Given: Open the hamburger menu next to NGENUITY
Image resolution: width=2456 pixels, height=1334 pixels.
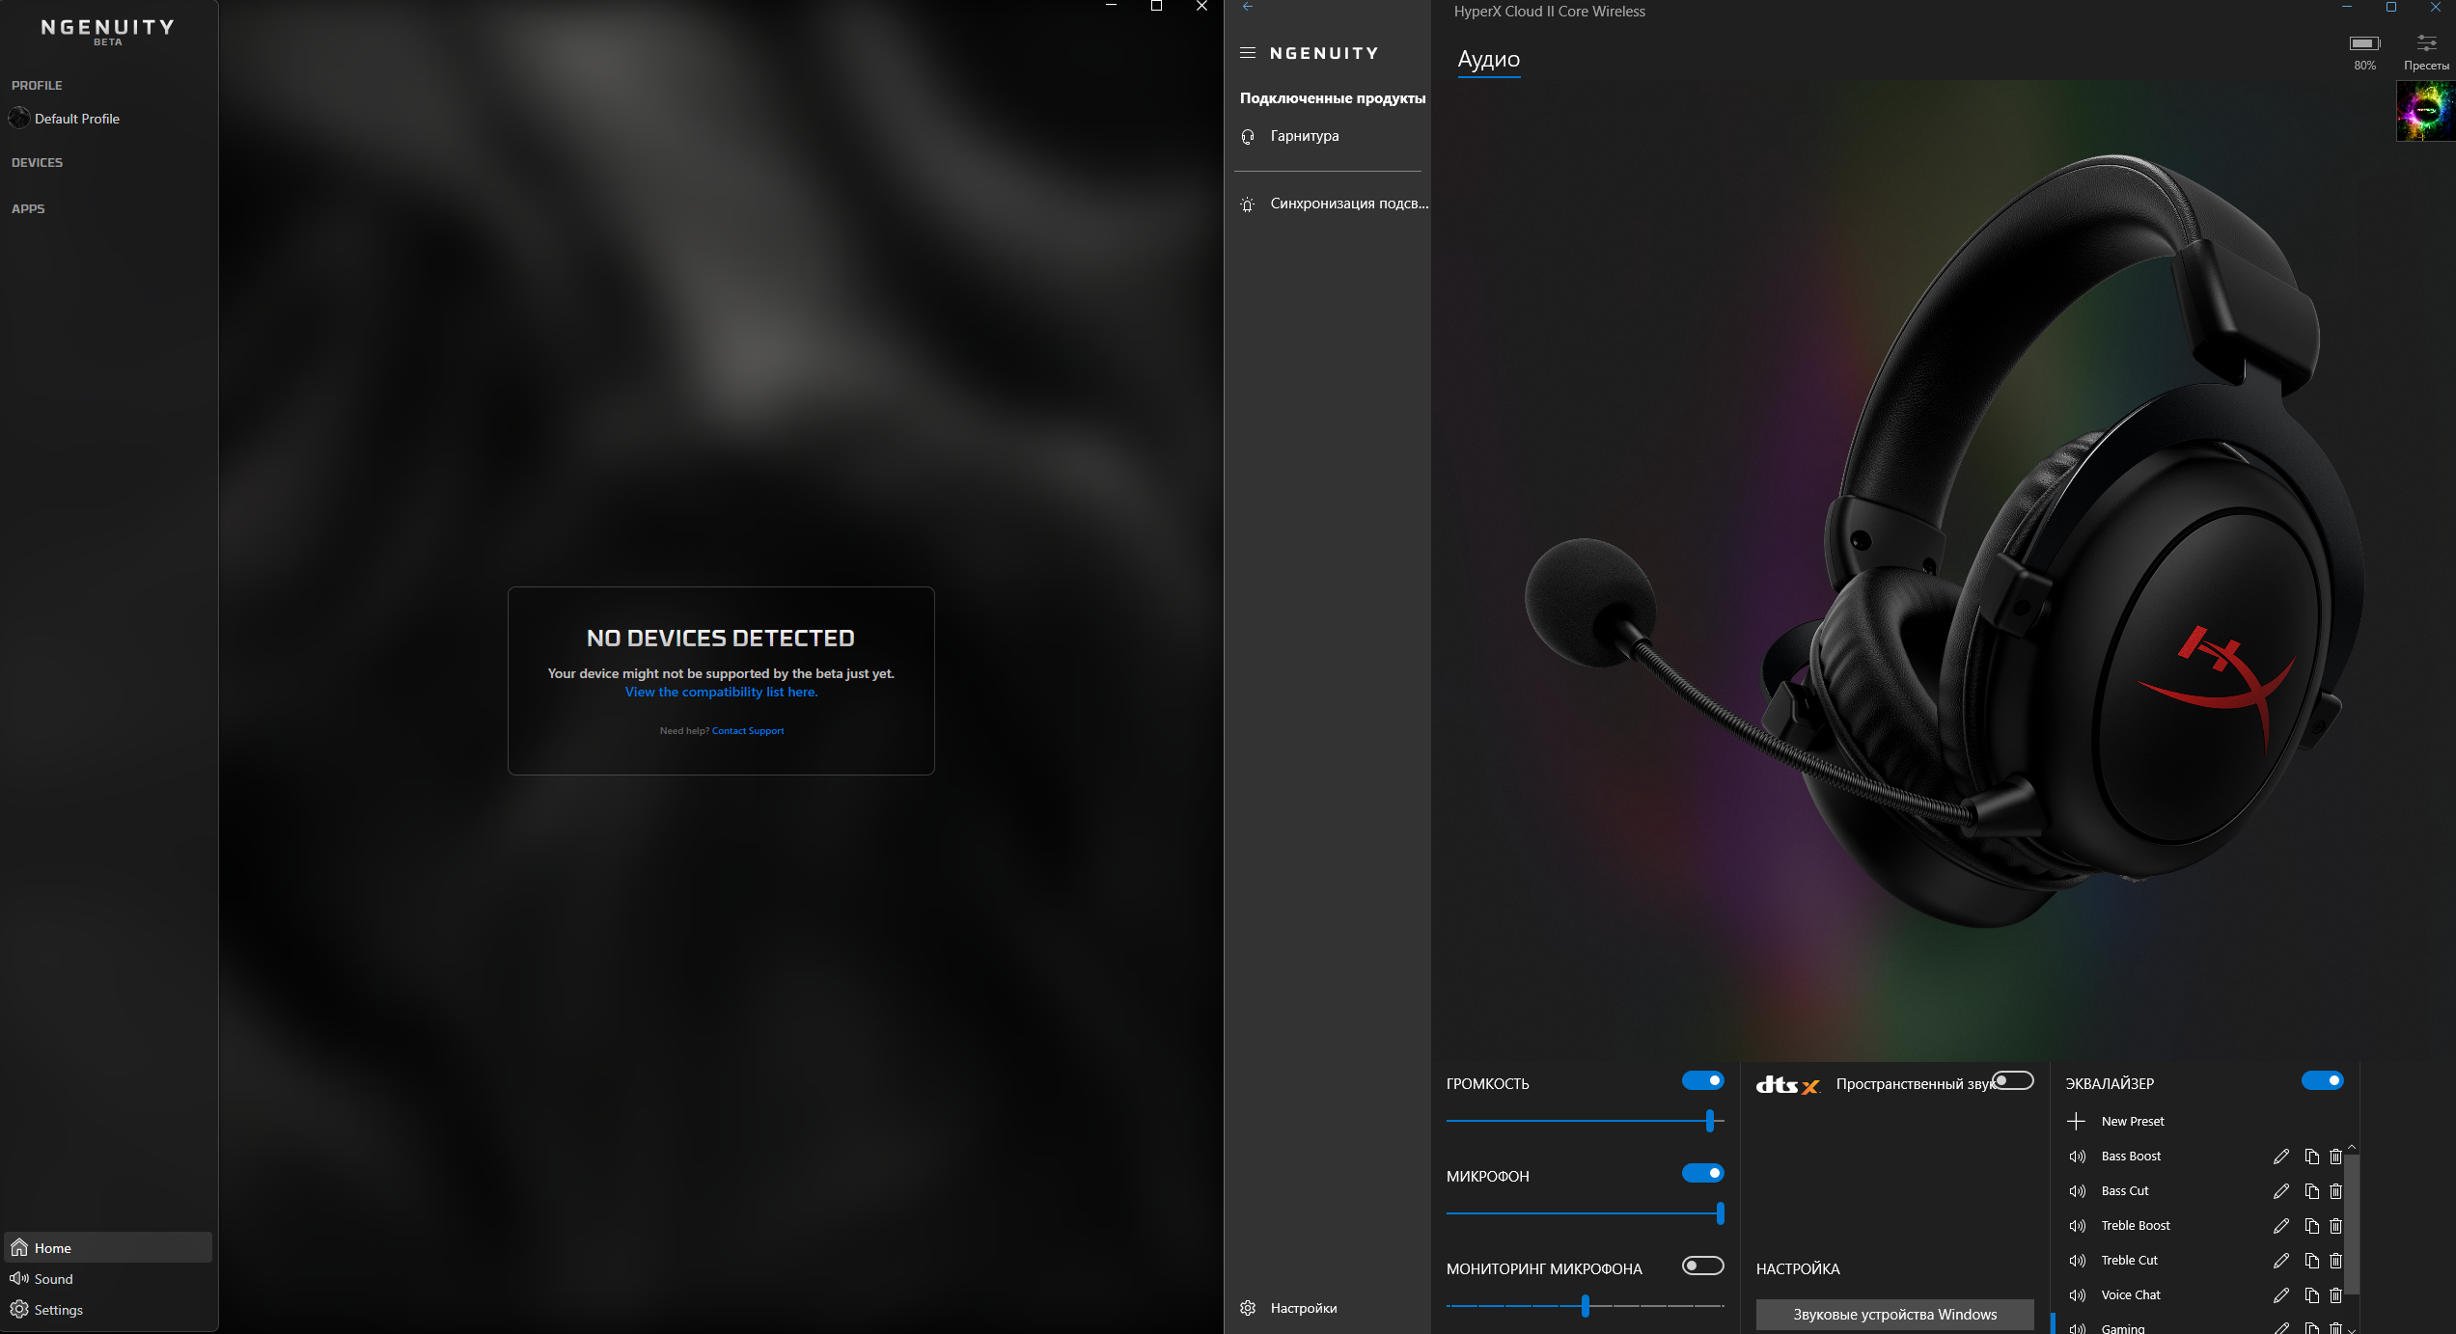Looking at the screenshot, I should tap(1248, 53).
